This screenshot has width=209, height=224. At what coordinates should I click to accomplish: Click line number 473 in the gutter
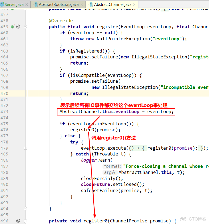pyautogui.click(x=5, y=112)
